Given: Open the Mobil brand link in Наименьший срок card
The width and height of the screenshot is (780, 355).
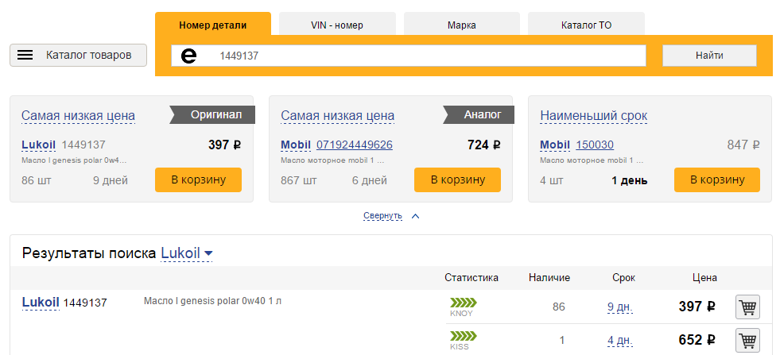Looking at the screenshot, I should (555, 145).
